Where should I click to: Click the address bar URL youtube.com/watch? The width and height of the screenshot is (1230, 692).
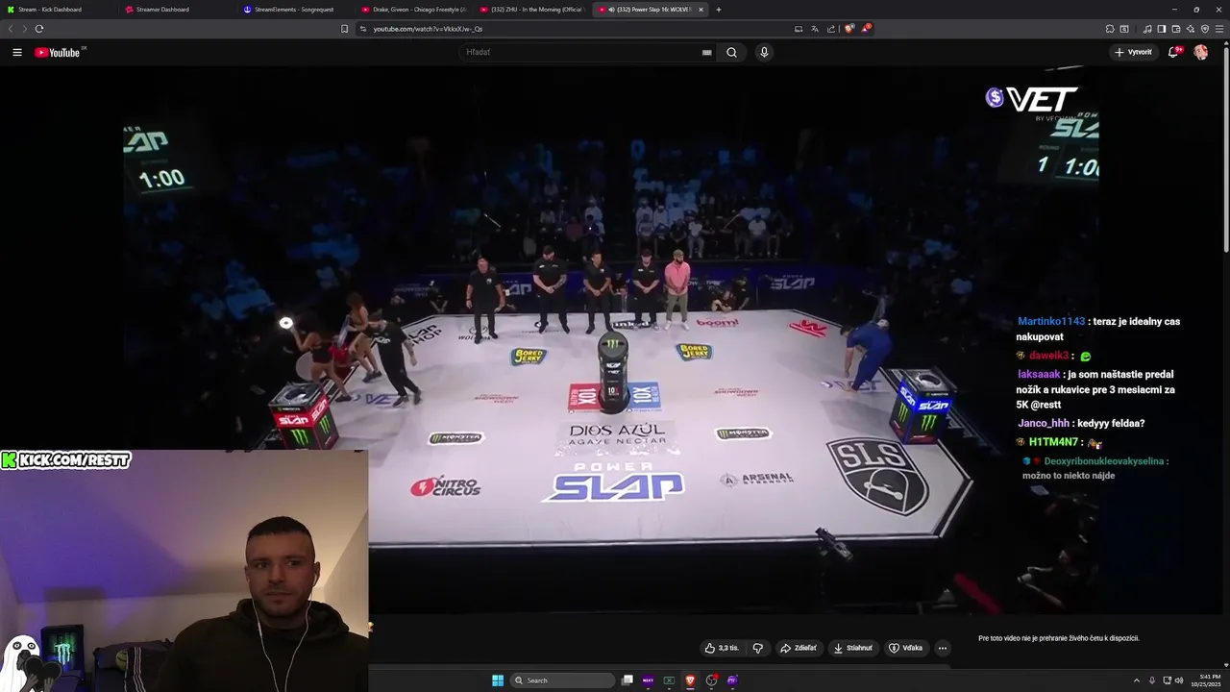428,29
